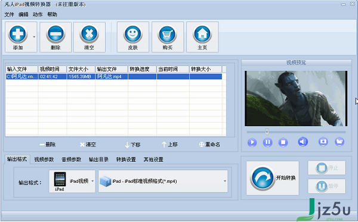Click the 删除 minus icon in toolbar
The width and height of the screenshot is (358, 222).
tap(55, 34)
